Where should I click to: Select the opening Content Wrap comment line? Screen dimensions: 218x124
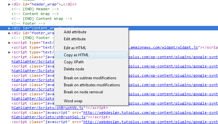pyautogui.click(x=35, y=14)
